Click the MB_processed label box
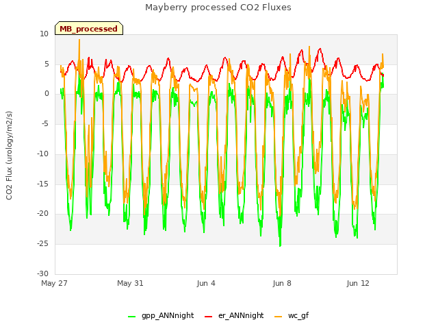Screen dimensions: 438x329 click(89, 28)
